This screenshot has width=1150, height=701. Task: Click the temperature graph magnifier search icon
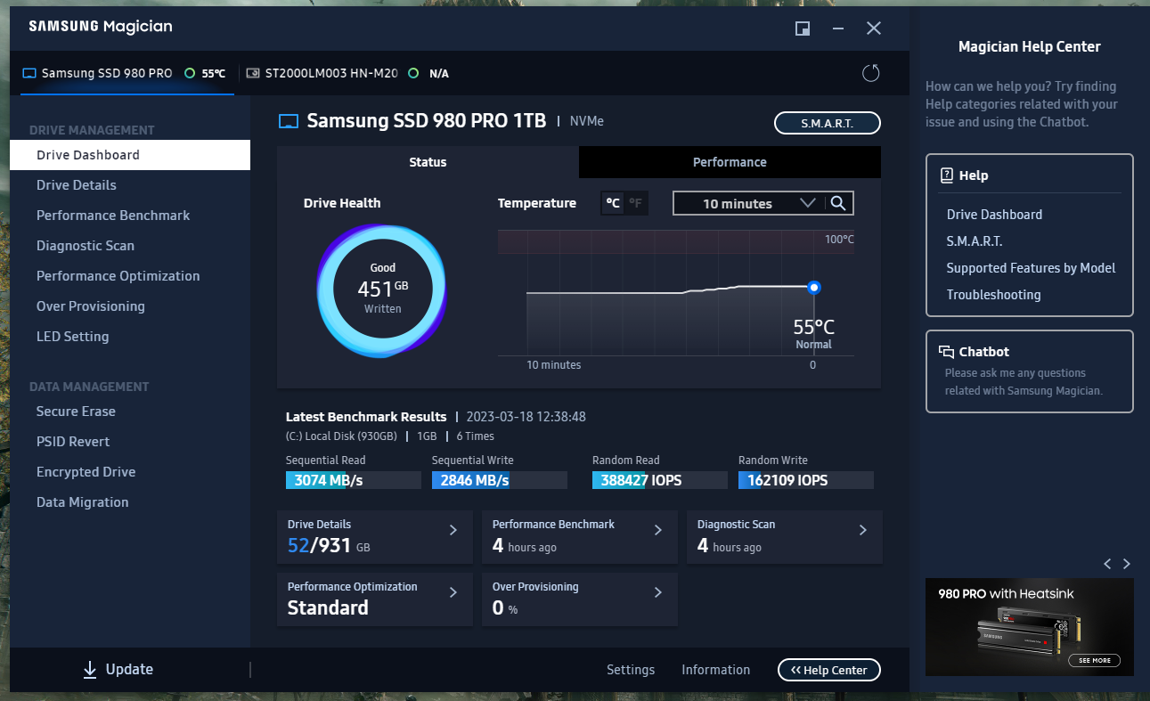coord(838,203)
